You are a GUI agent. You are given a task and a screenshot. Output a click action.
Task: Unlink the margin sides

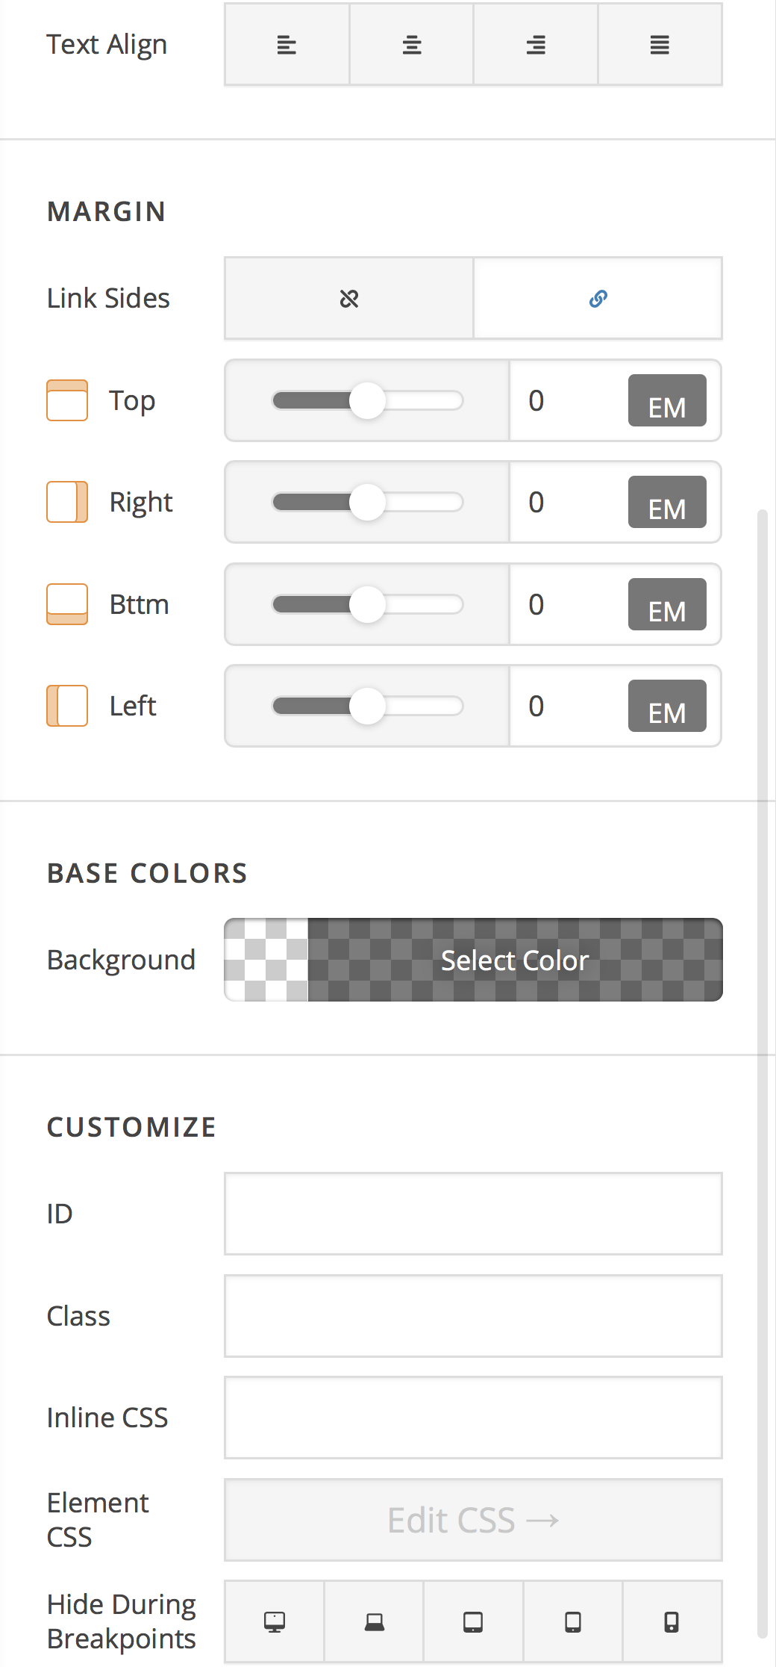[349, 299]
